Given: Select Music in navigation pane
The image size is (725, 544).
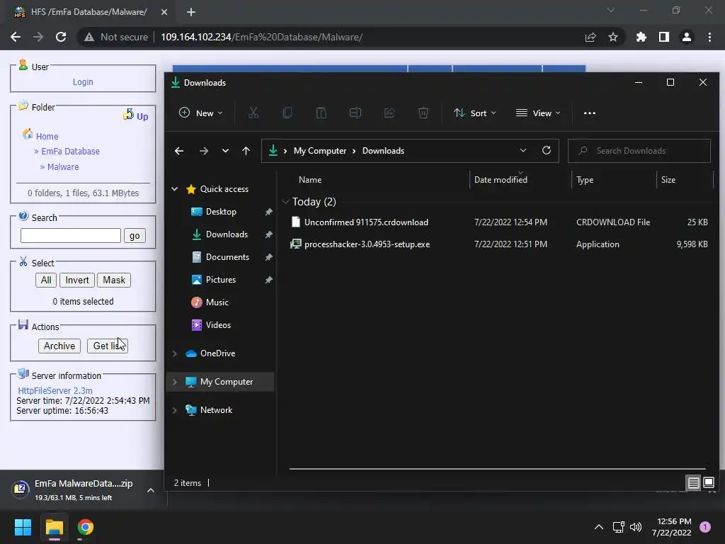Looking at the screenshot, I should (217, 302).
